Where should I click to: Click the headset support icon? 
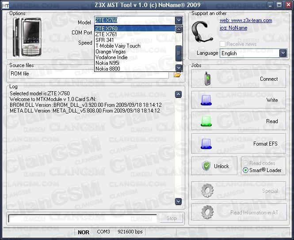pyautogui.click(x=202, y=31)
